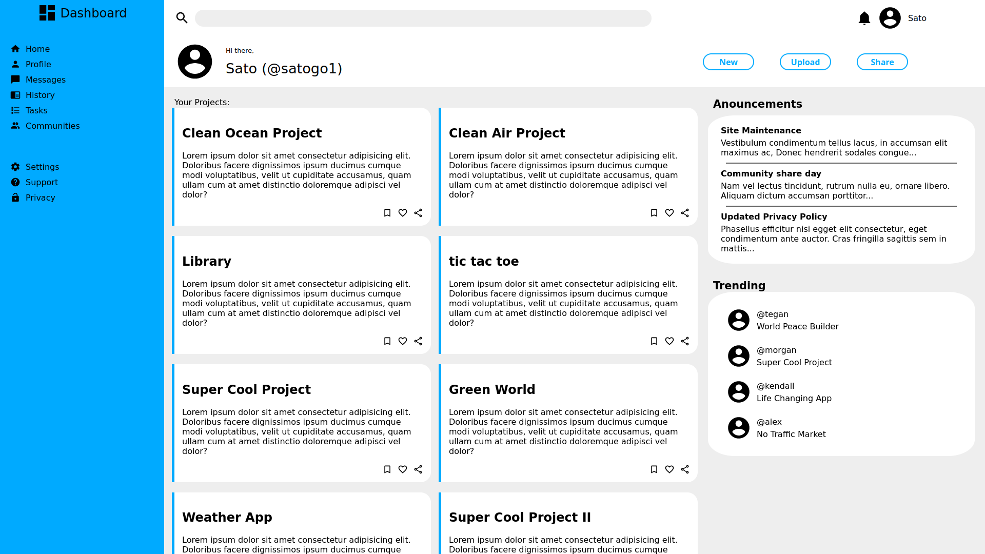Click the Dashboard logo icon
The image size is (985, 554).
click(47, 13)
